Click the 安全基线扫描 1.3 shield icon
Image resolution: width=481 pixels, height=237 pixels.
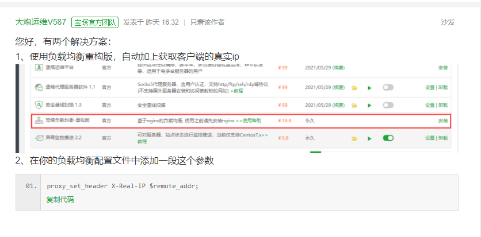coord(39,105)
